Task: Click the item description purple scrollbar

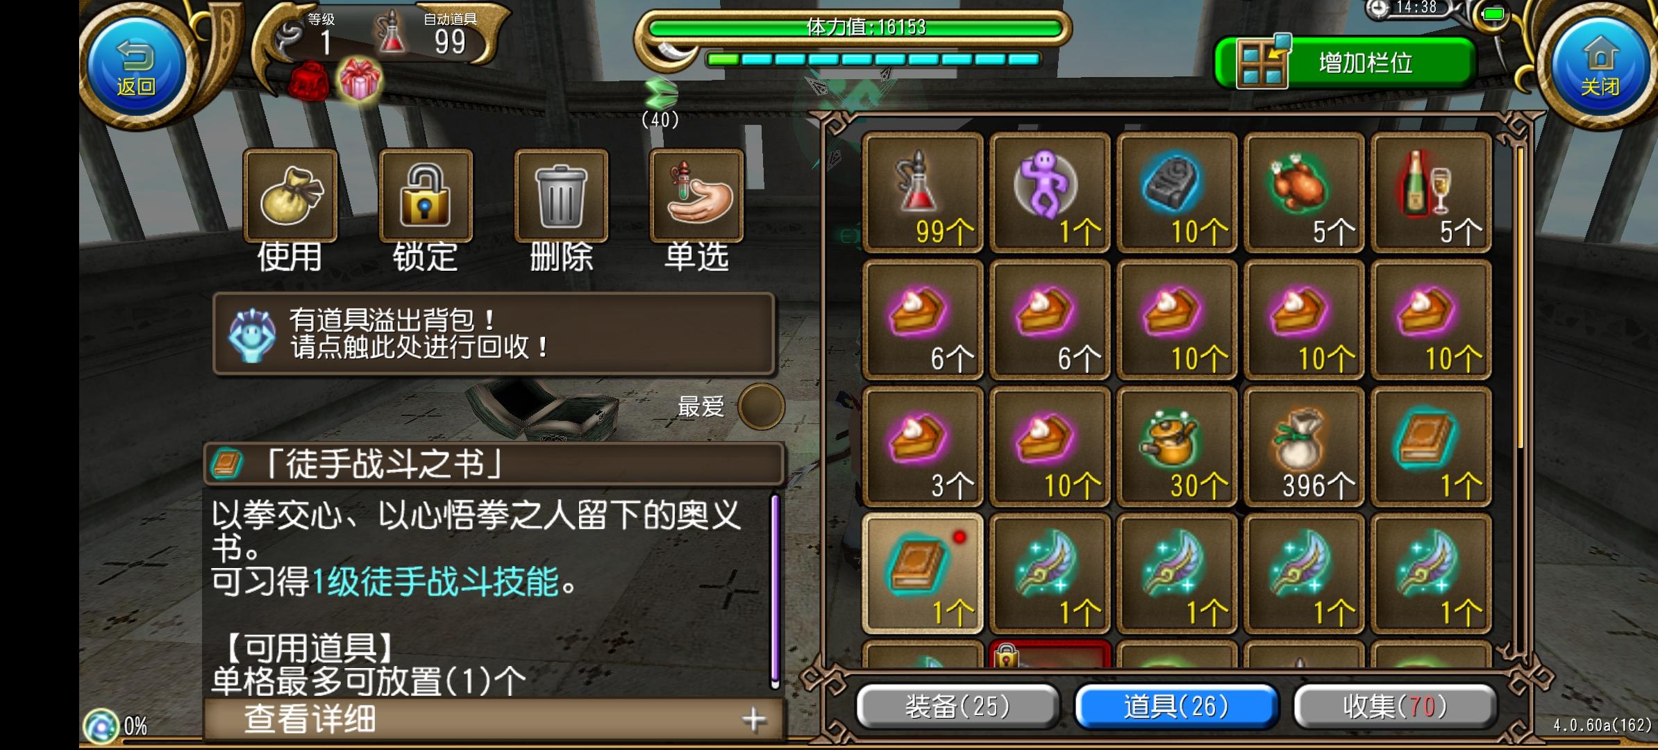Action: [776, 590]
